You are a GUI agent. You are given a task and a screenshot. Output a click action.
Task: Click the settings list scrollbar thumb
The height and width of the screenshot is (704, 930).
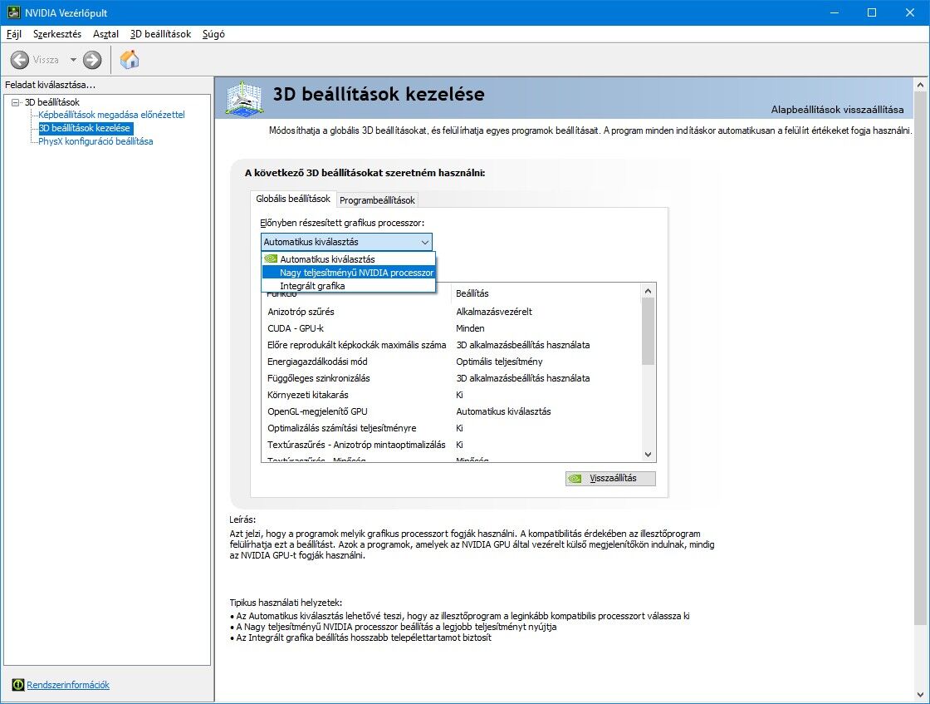tap(648, 332)
